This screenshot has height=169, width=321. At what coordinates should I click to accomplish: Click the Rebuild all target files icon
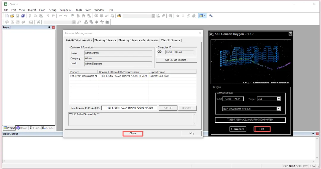pyautogui.click(x=18, y=22)
